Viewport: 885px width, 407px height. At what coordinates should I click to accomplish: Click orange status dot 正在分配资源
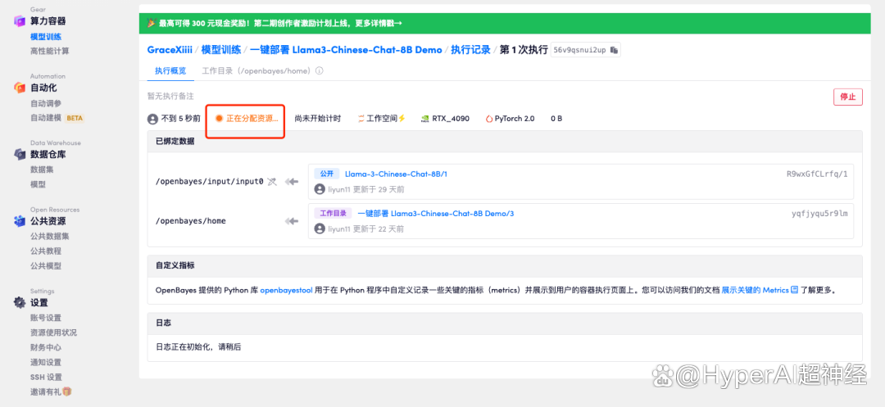(x=219, y=119)
